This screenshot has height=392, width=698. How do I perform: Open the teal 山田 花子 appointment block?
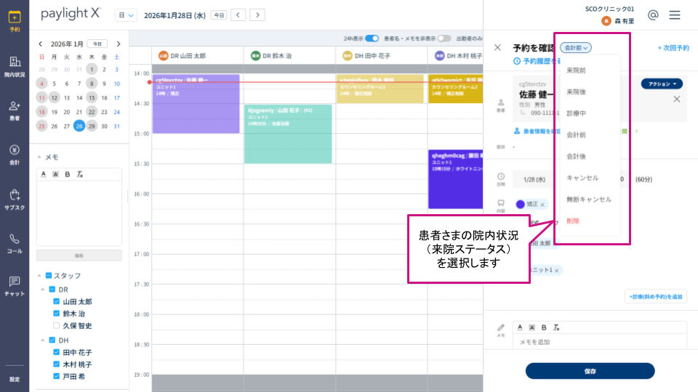[x=288, y=134]
